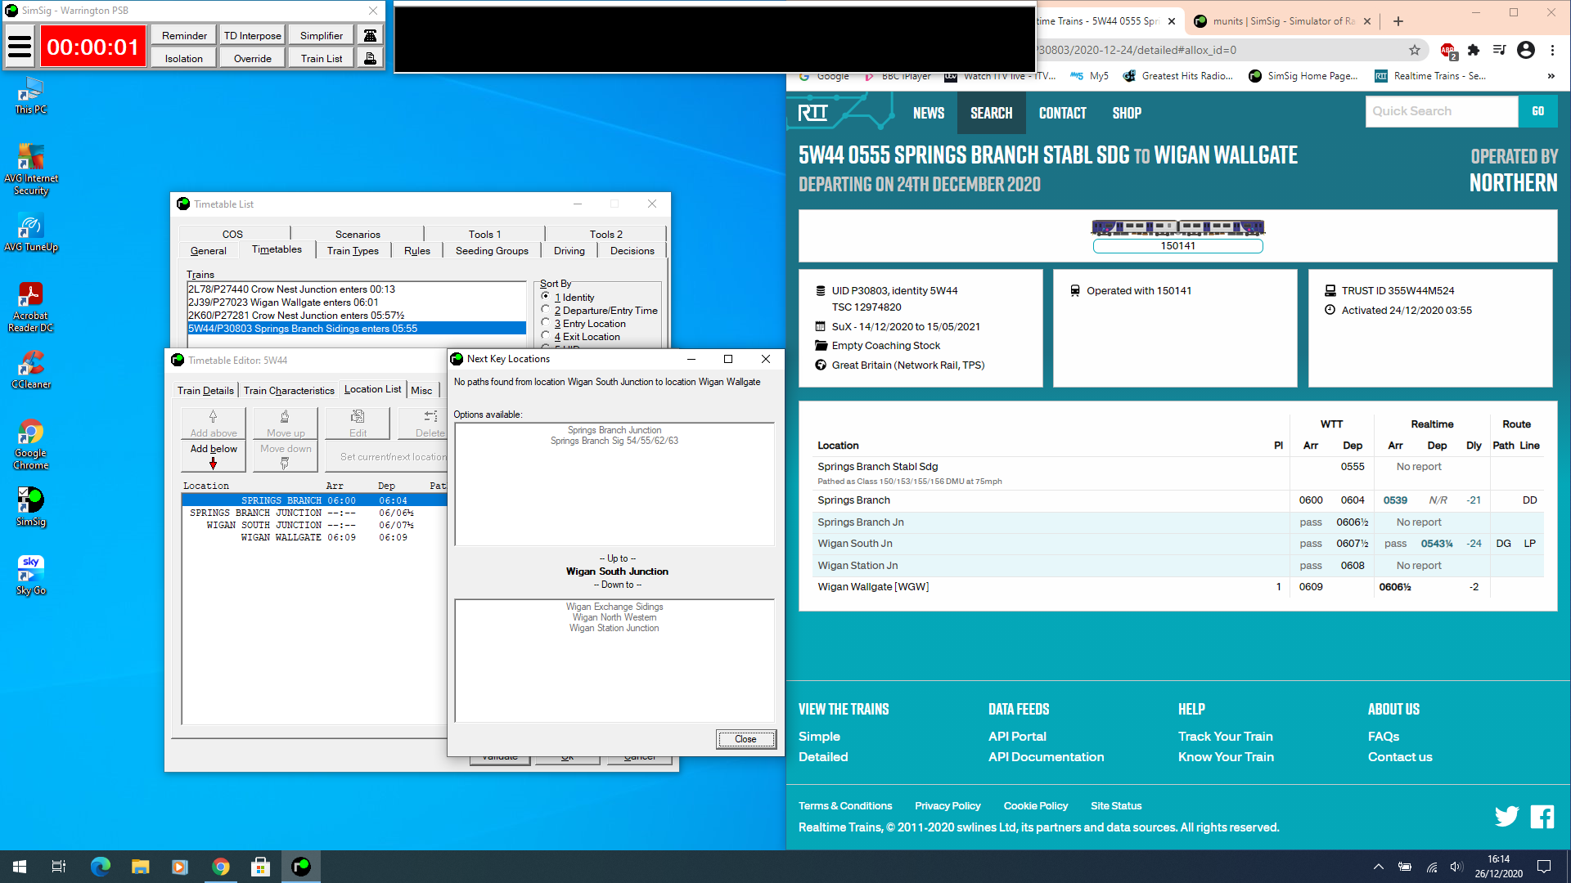
Task: Click the telephone calls icon in SimSig
Action: coord(370,35)
